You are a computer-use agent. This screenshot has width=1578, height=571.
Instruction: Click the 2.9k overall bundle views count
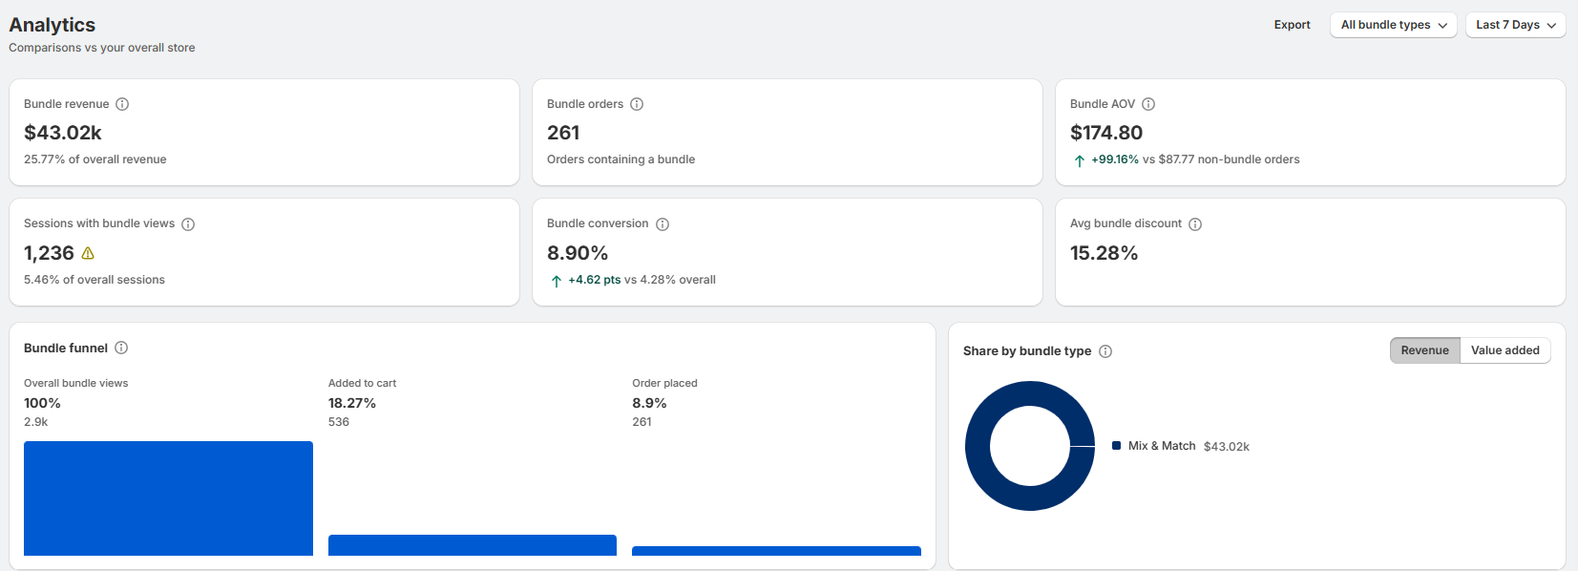point(36,422)
